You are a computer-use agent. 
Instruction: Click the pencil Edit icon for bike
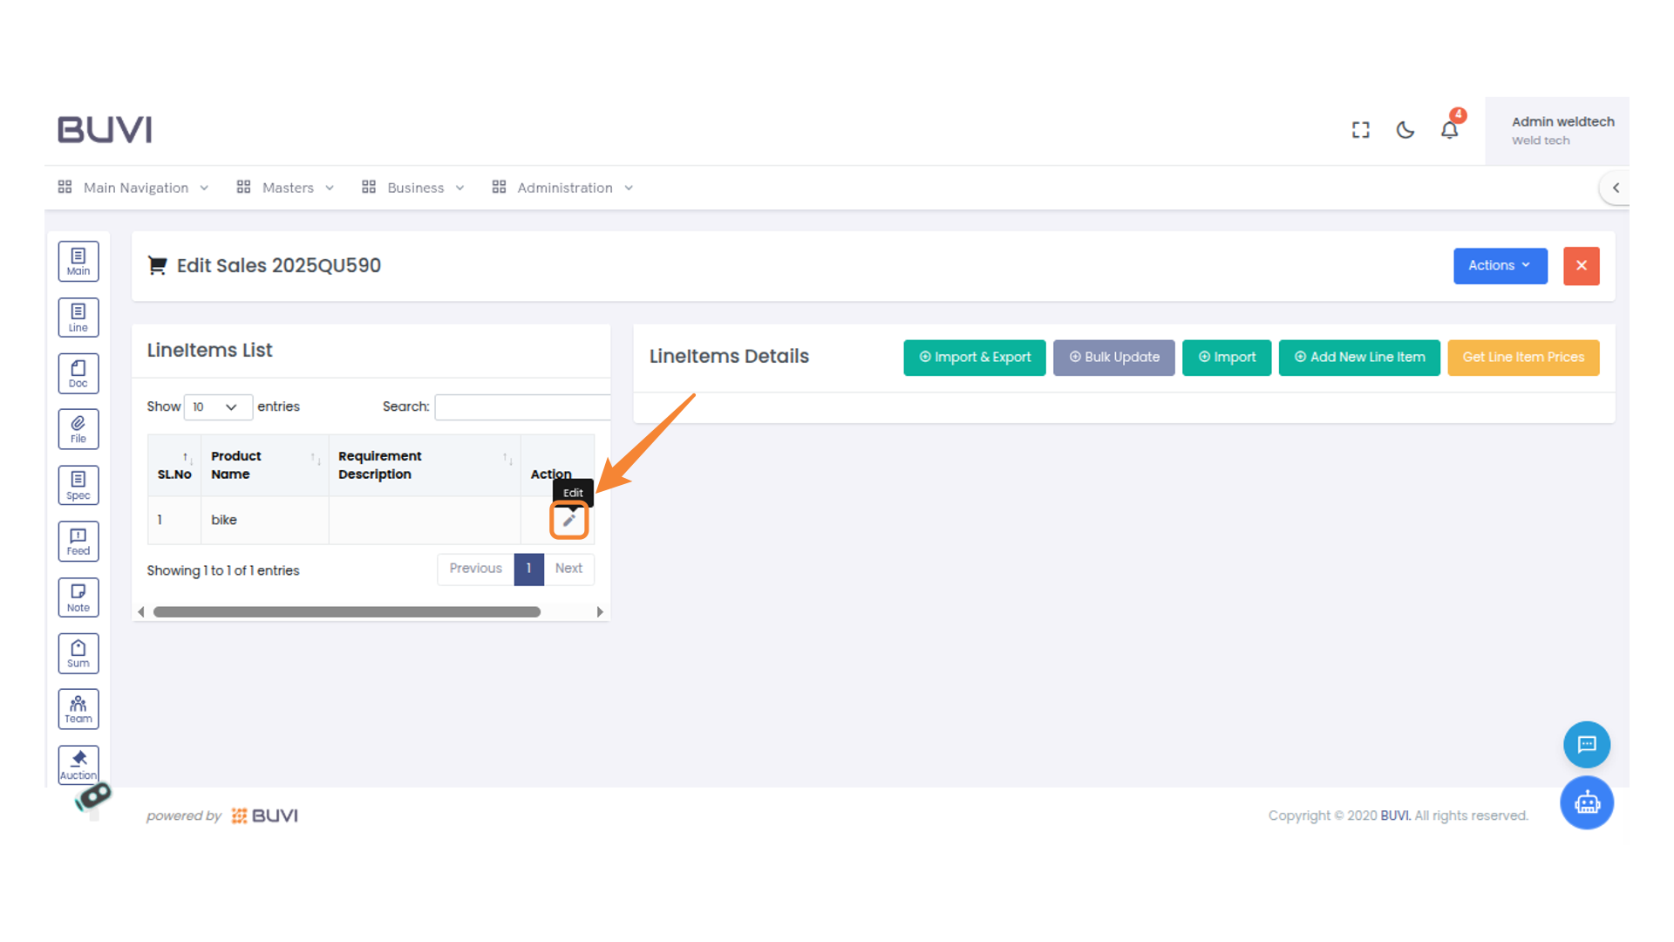(569, 521)
